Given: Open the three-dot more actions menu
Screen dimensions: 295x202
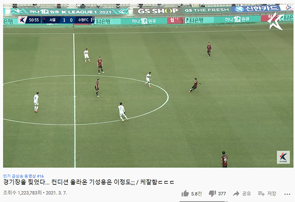Looking at the screenshot, I should [287, 194].
